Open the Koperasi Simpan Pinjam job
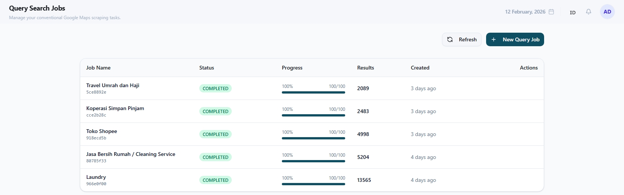 point(115,108)
